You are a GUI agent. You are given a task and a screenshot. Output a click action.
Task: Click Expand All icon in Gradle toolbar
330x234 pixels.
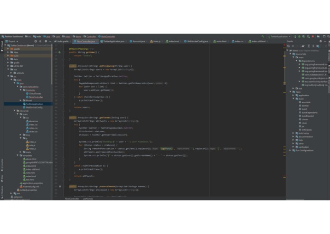309,46
